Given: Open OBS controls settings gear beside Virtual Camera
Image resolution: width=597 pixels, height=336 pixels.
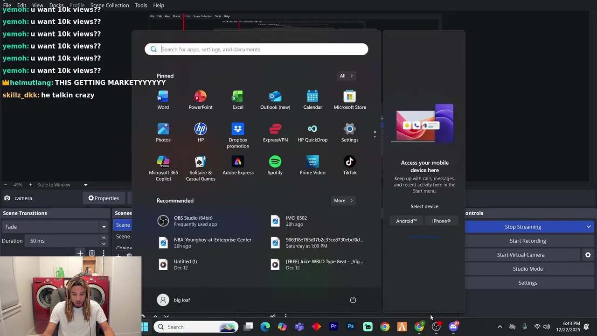Looking at the screenshot, I should pos(588,255).
